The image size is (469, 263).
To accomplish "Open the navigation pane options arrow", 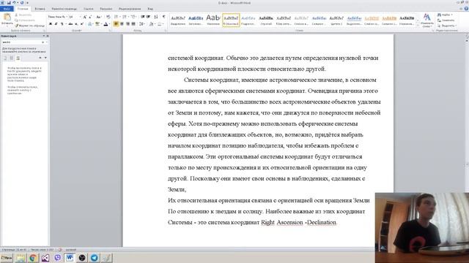I will (x=44, y=36).
